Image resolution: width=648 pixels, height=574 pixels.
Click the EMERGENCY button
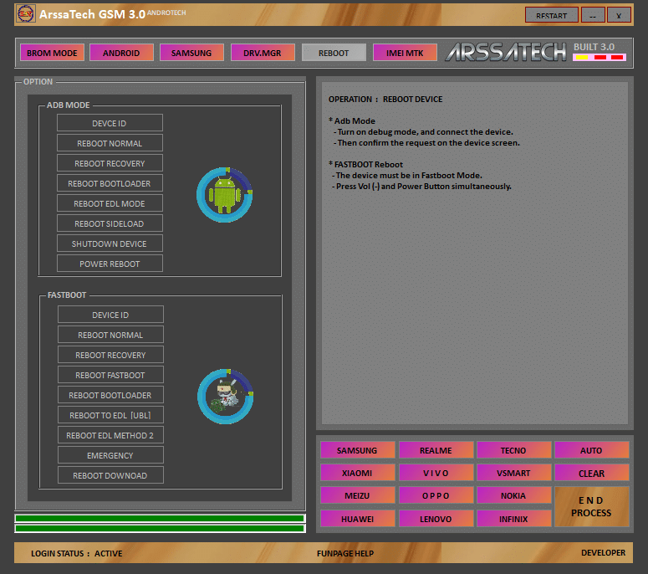(x=110, y=455)
